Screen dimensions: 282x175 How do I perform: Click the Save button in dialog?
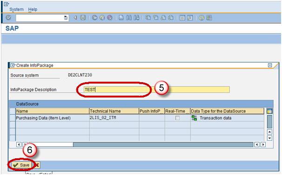(x=21, y=165)
